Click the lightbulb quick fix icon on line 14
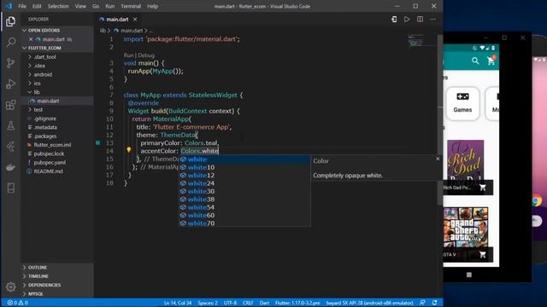 point(129,150)
